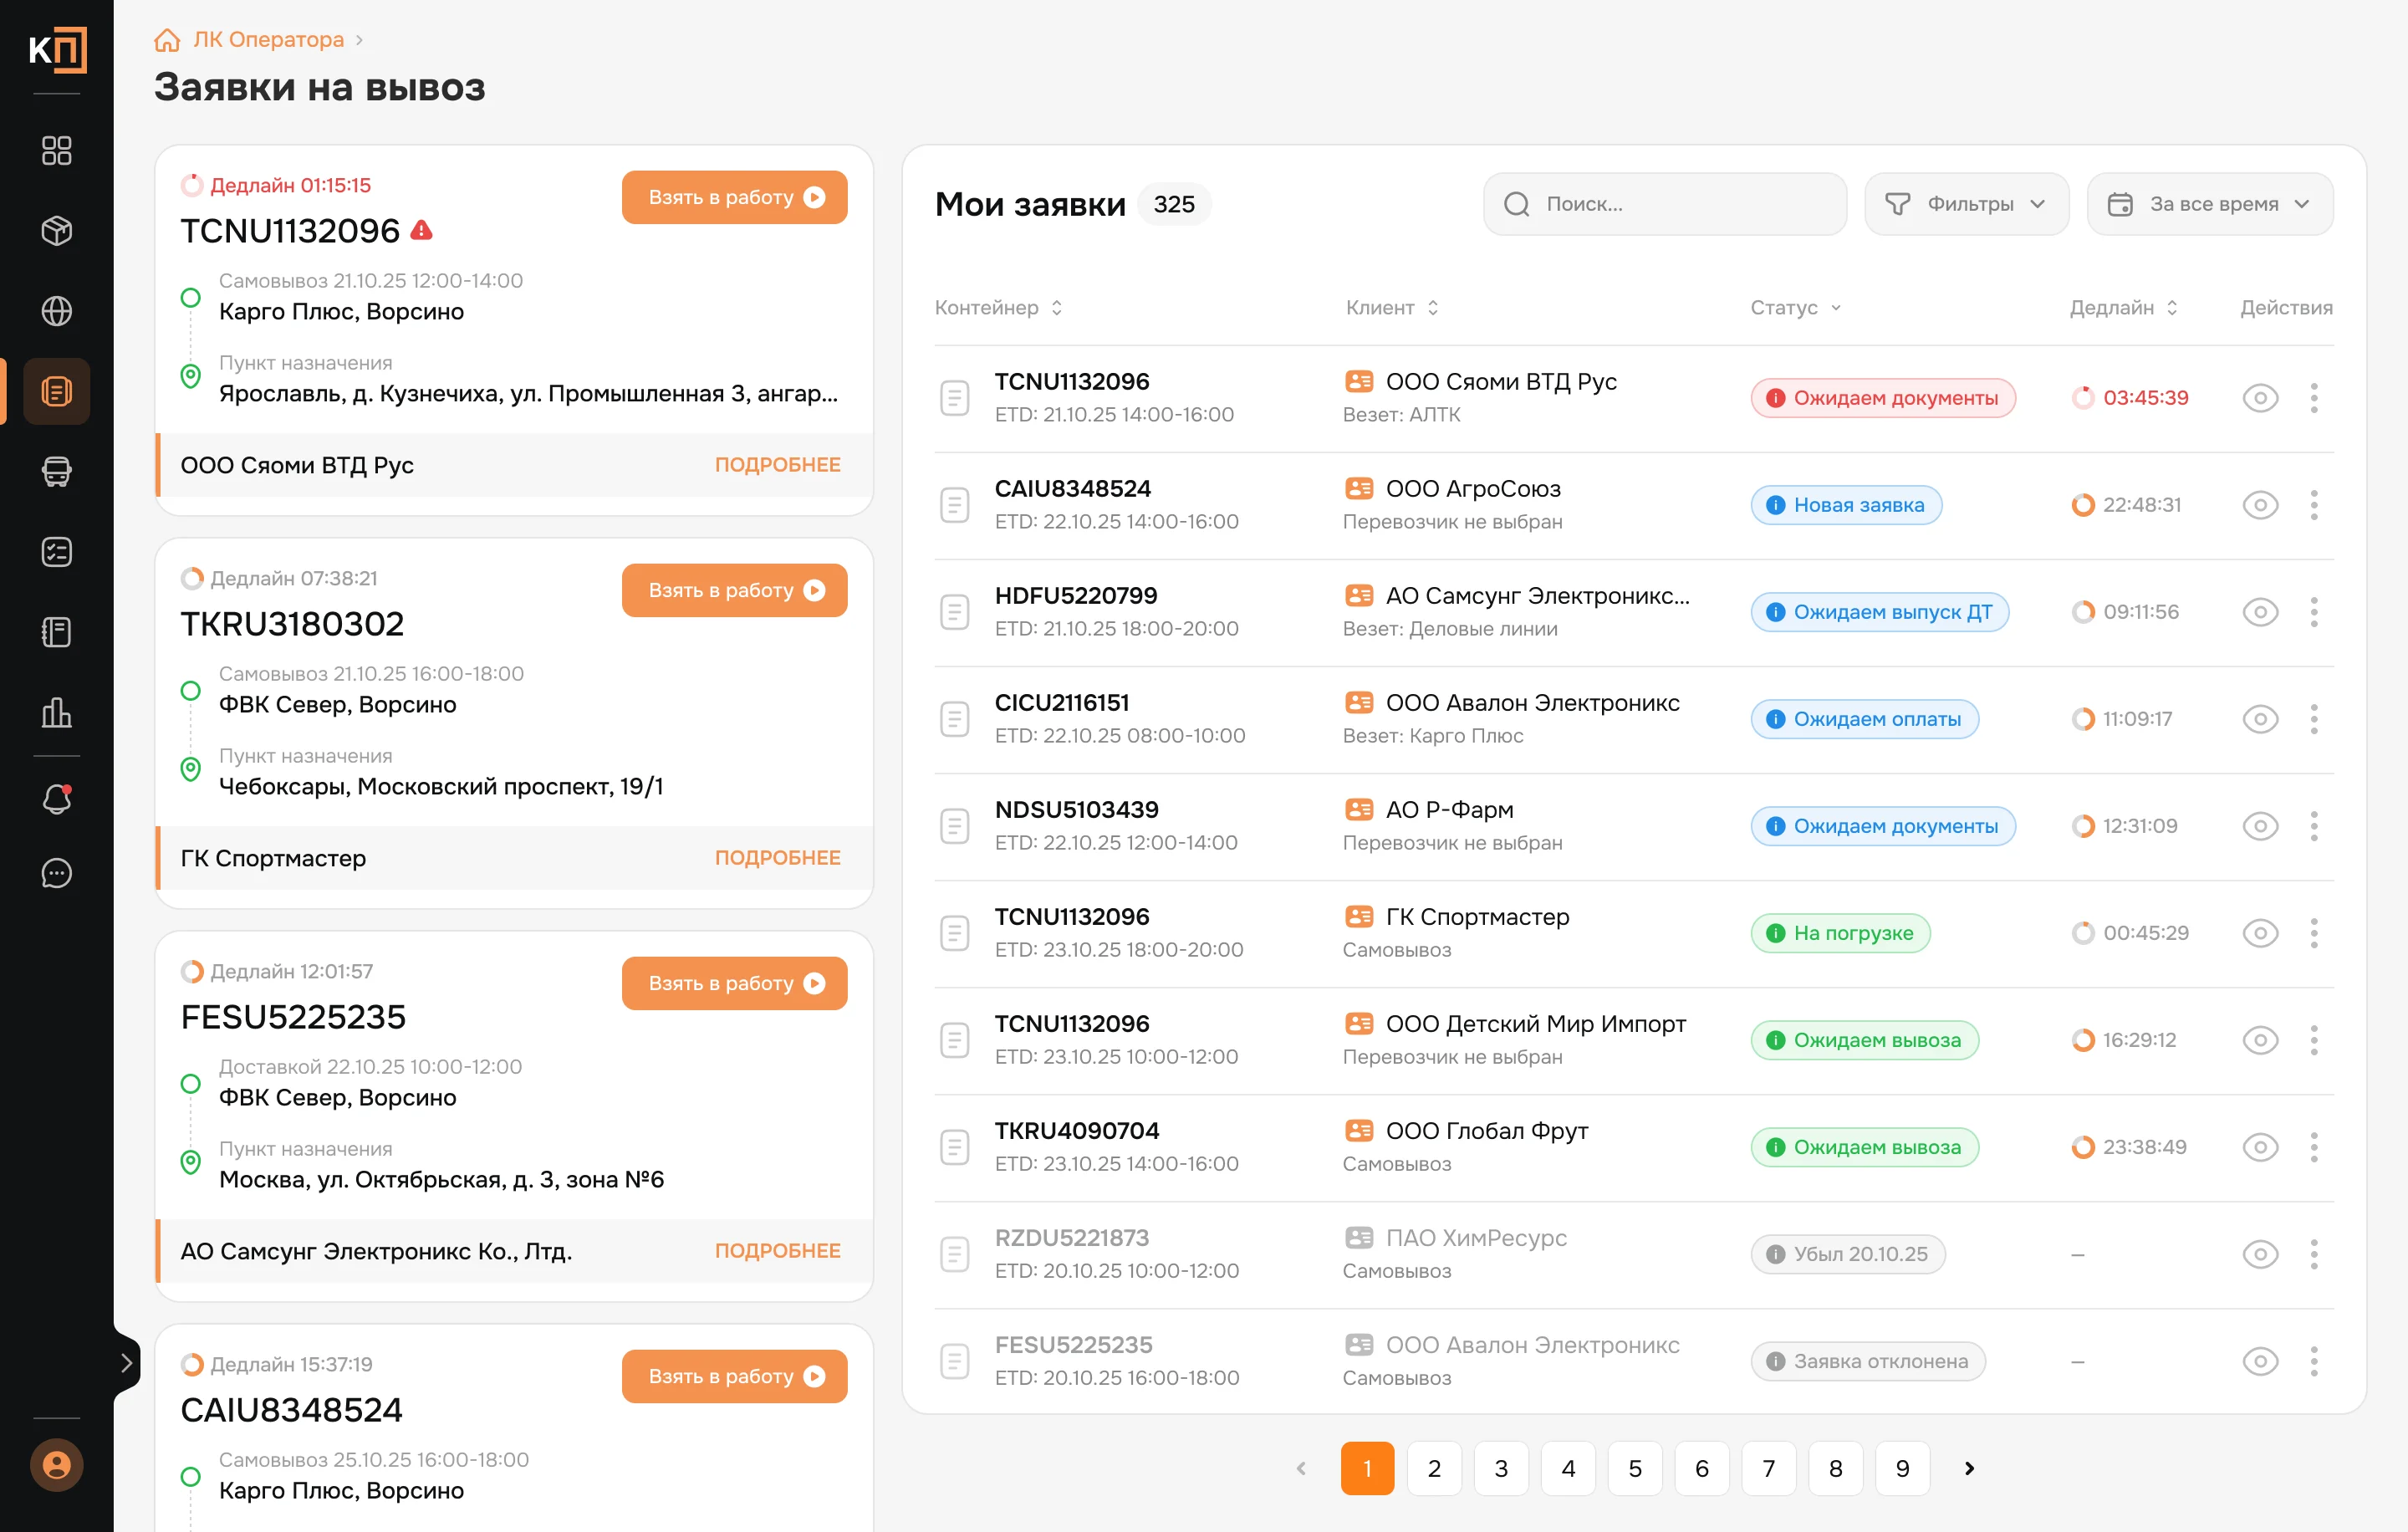Open the dashboard grid icon in sidebar
Image resolution: width=2408 pixels, height=1532 pixels.
56,151
